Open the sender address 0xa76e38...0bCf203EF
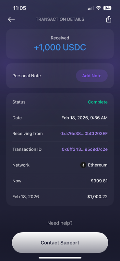 coord(84,134)
